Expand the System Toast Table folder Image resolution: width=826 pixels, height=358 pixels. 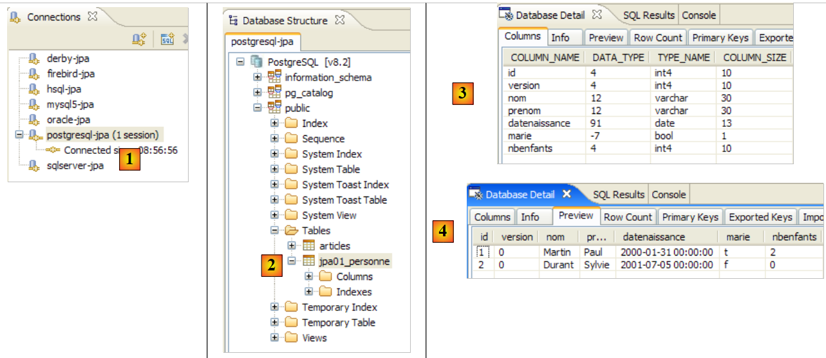click(x=275, y=200)
